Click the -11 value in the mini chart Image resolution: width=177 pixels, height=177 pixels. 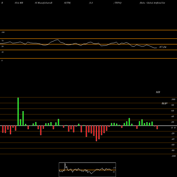[114, 168]
